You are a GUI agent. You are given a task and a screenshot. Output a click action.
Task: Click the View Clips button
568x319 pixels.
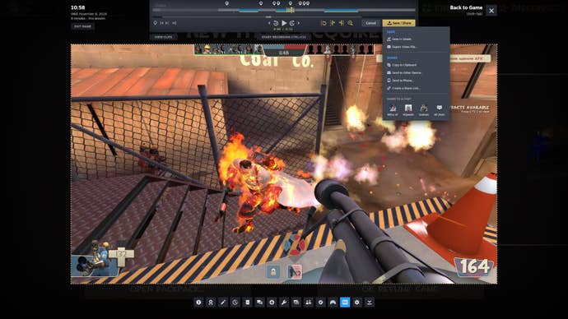[x=163, y=37]
